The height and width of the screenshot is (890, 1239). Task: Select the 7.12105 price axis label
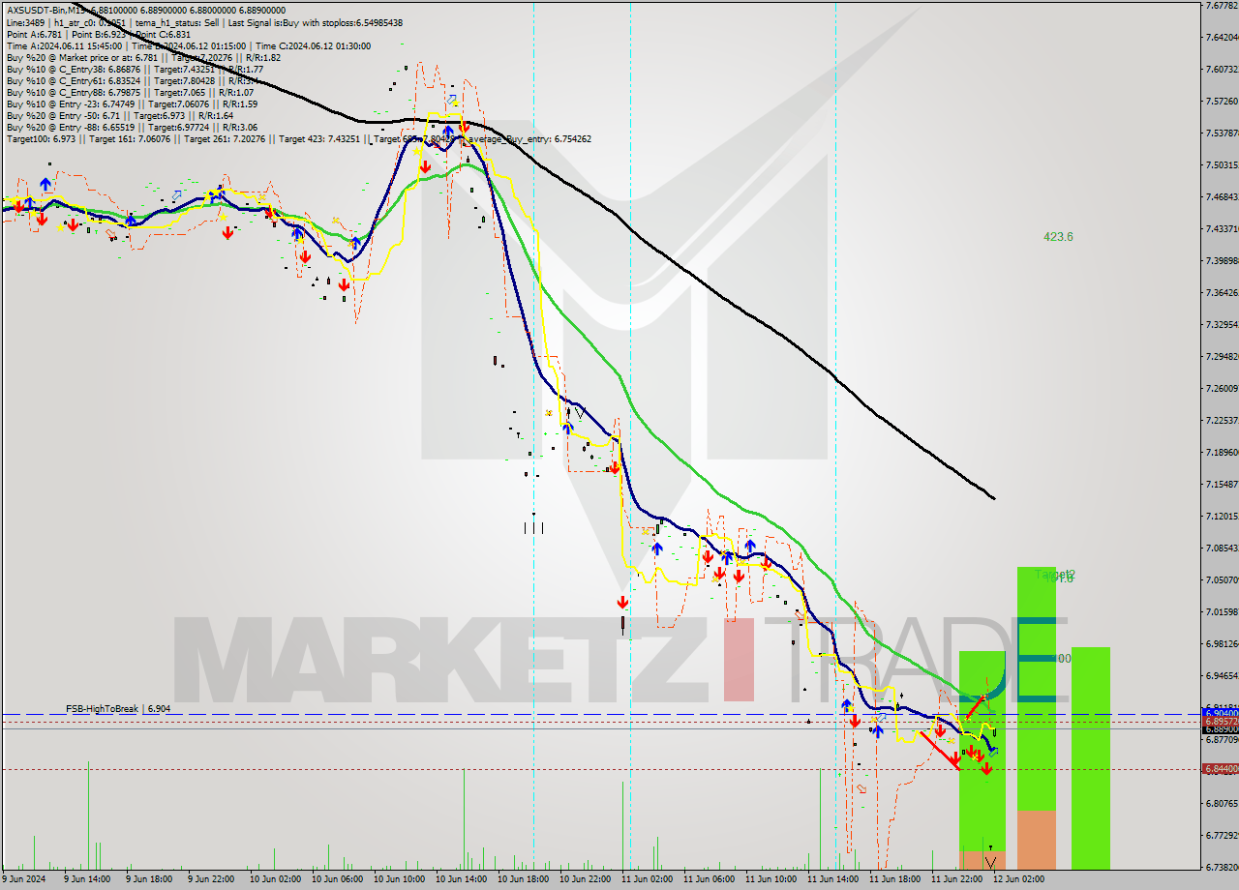pyautogui.click(x=1221, y=517)
